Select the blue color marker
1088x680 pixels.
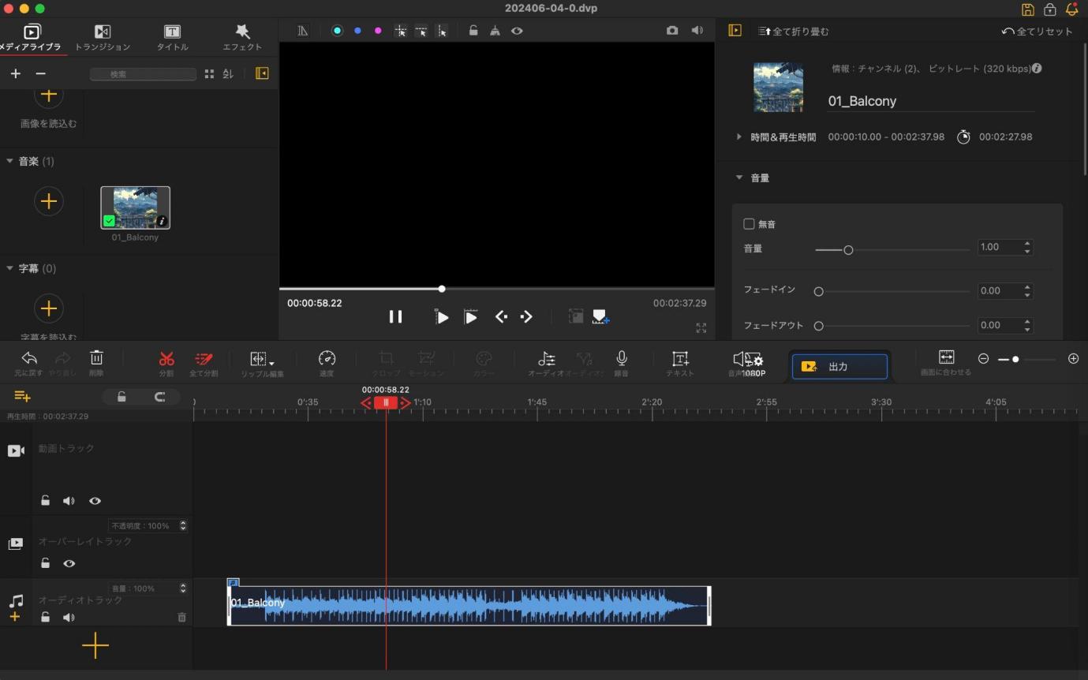pyautogui.click(x=357, y=31)
